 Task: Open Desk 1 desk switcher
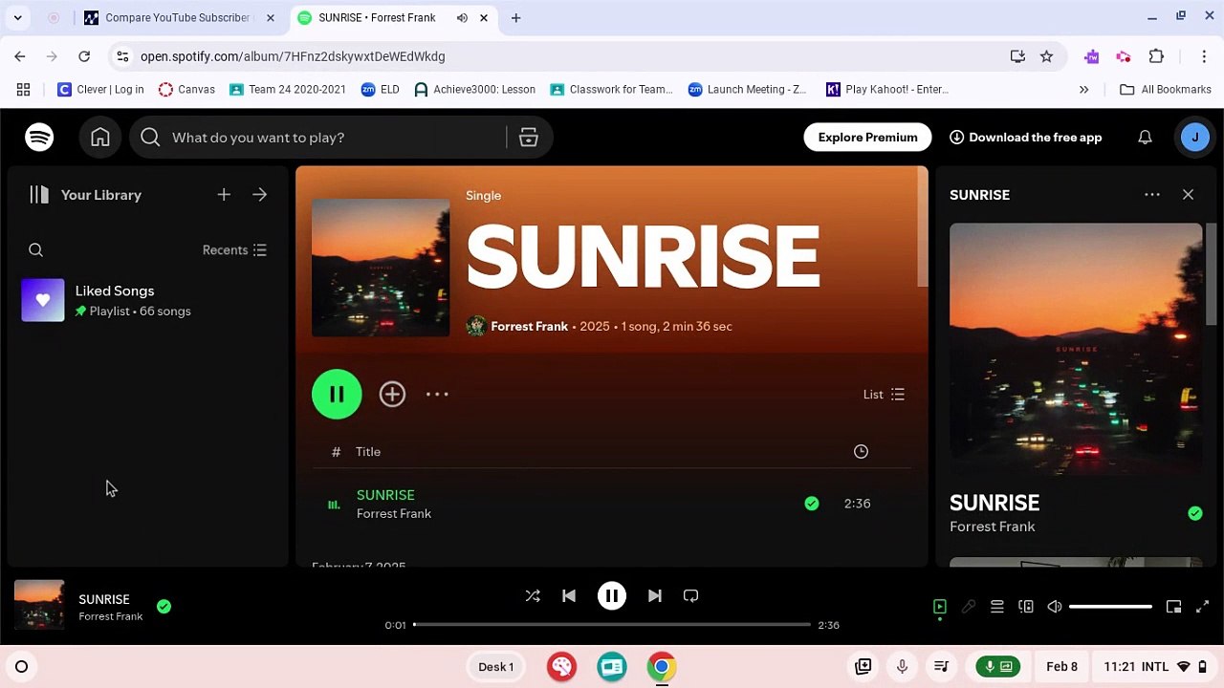[x=495, y=667]
